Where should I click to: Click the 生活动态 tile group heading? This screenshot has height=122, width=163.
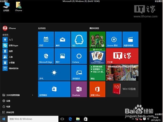click(42, 28)
